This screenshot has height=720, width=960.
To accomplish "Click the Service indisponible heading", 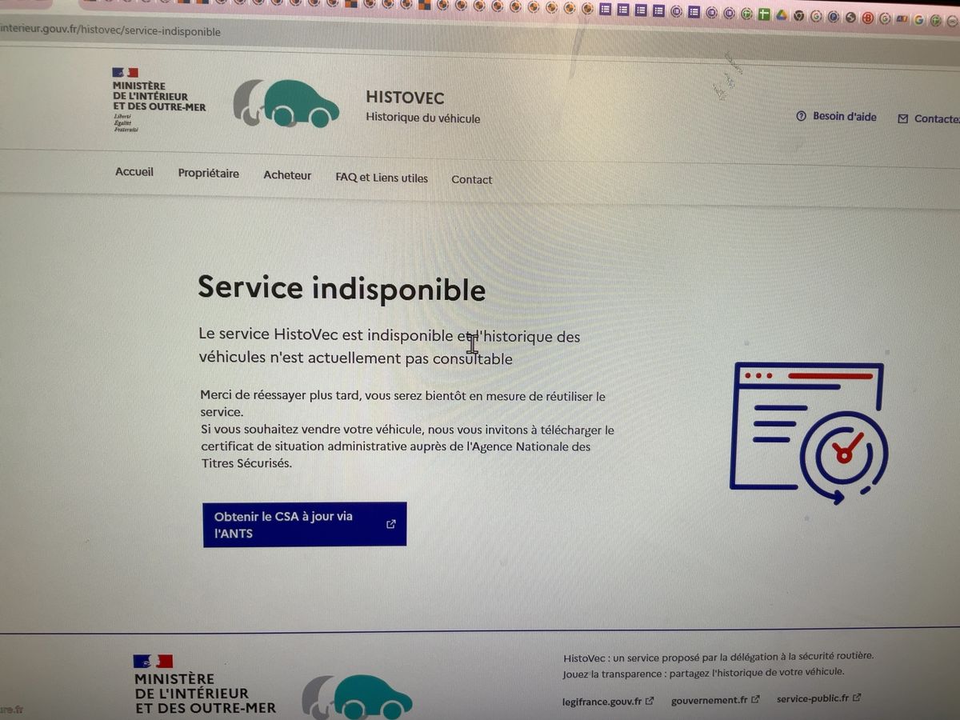I will click(342, 288).
